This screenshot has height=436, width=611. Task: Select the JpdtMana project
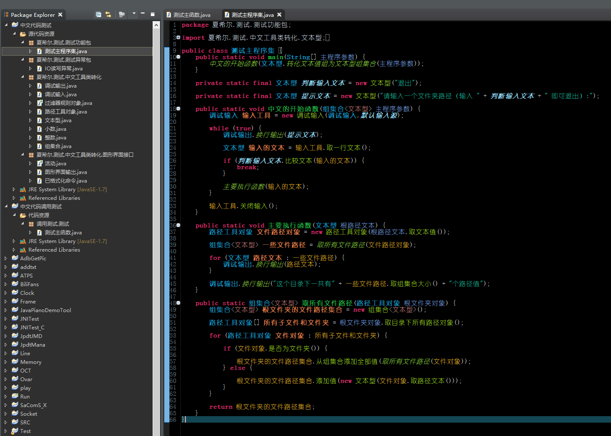(x=33, y=344)
